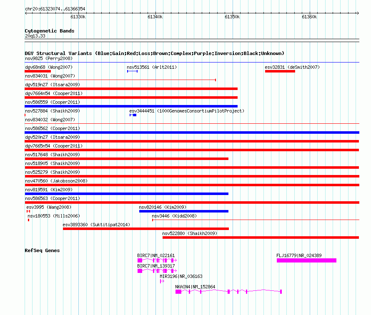Click the esv3893360 (Suktitipat2014) label text
The height and width of the screenshot is (315, 371).
pos(96,225)
